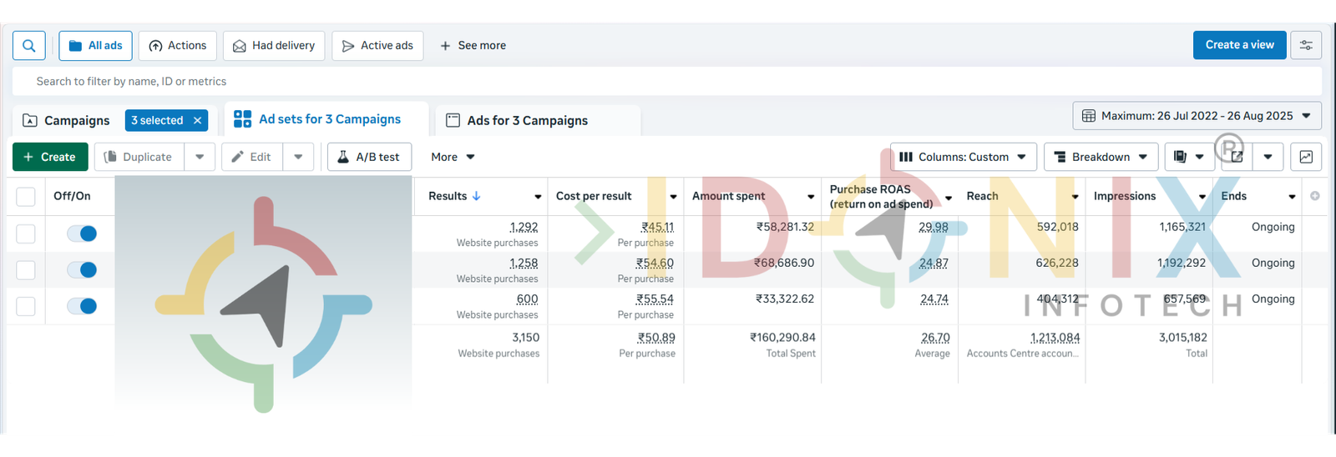The image size is (1336, 457).
Task: Click the search magnifier icon
Action: 28,46
